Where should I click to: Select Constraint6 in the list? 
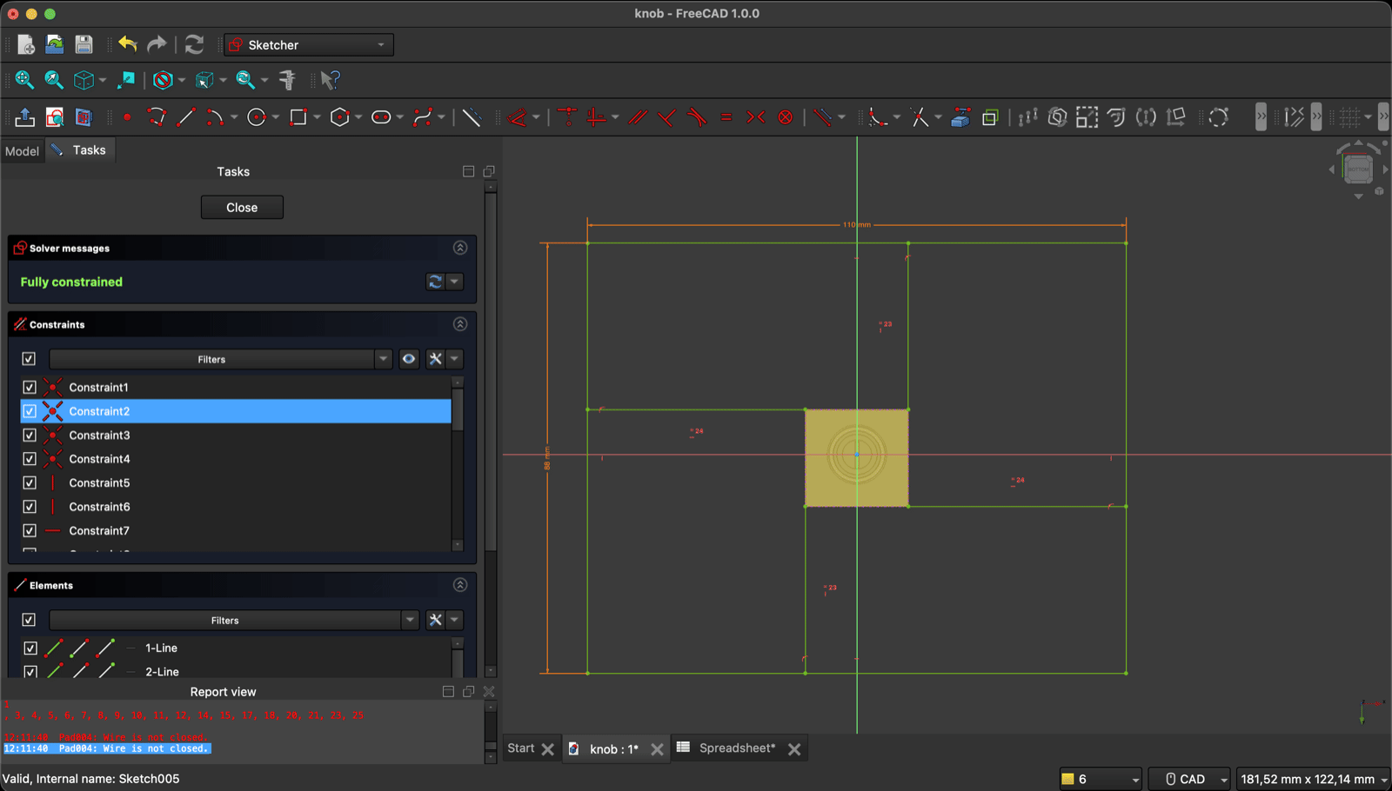236,507
